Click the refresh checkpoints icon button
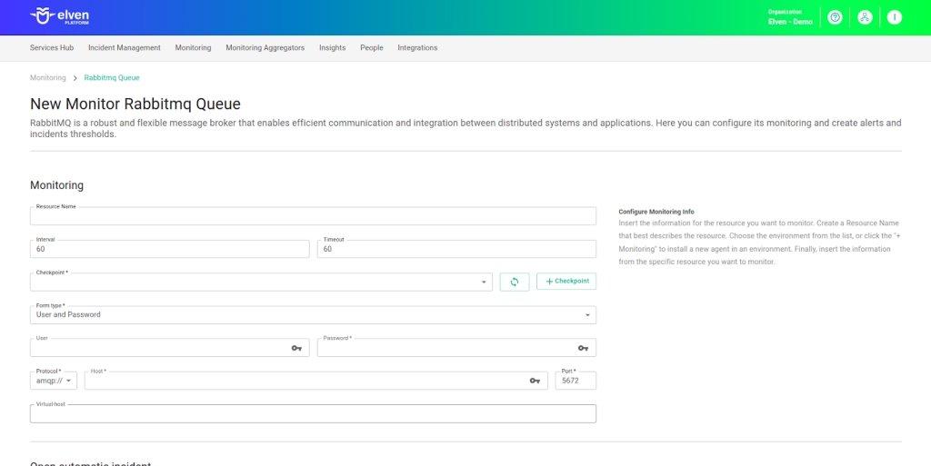Image resolution: width=931 pixels, height=466 pixels. 515,282
